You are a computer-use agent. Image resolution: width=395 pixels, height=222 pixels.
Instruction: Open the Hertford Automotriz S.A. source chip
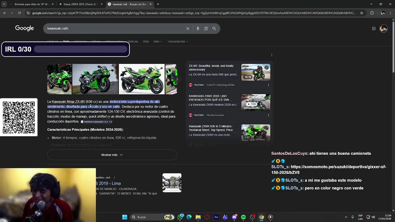pos(96,122)
